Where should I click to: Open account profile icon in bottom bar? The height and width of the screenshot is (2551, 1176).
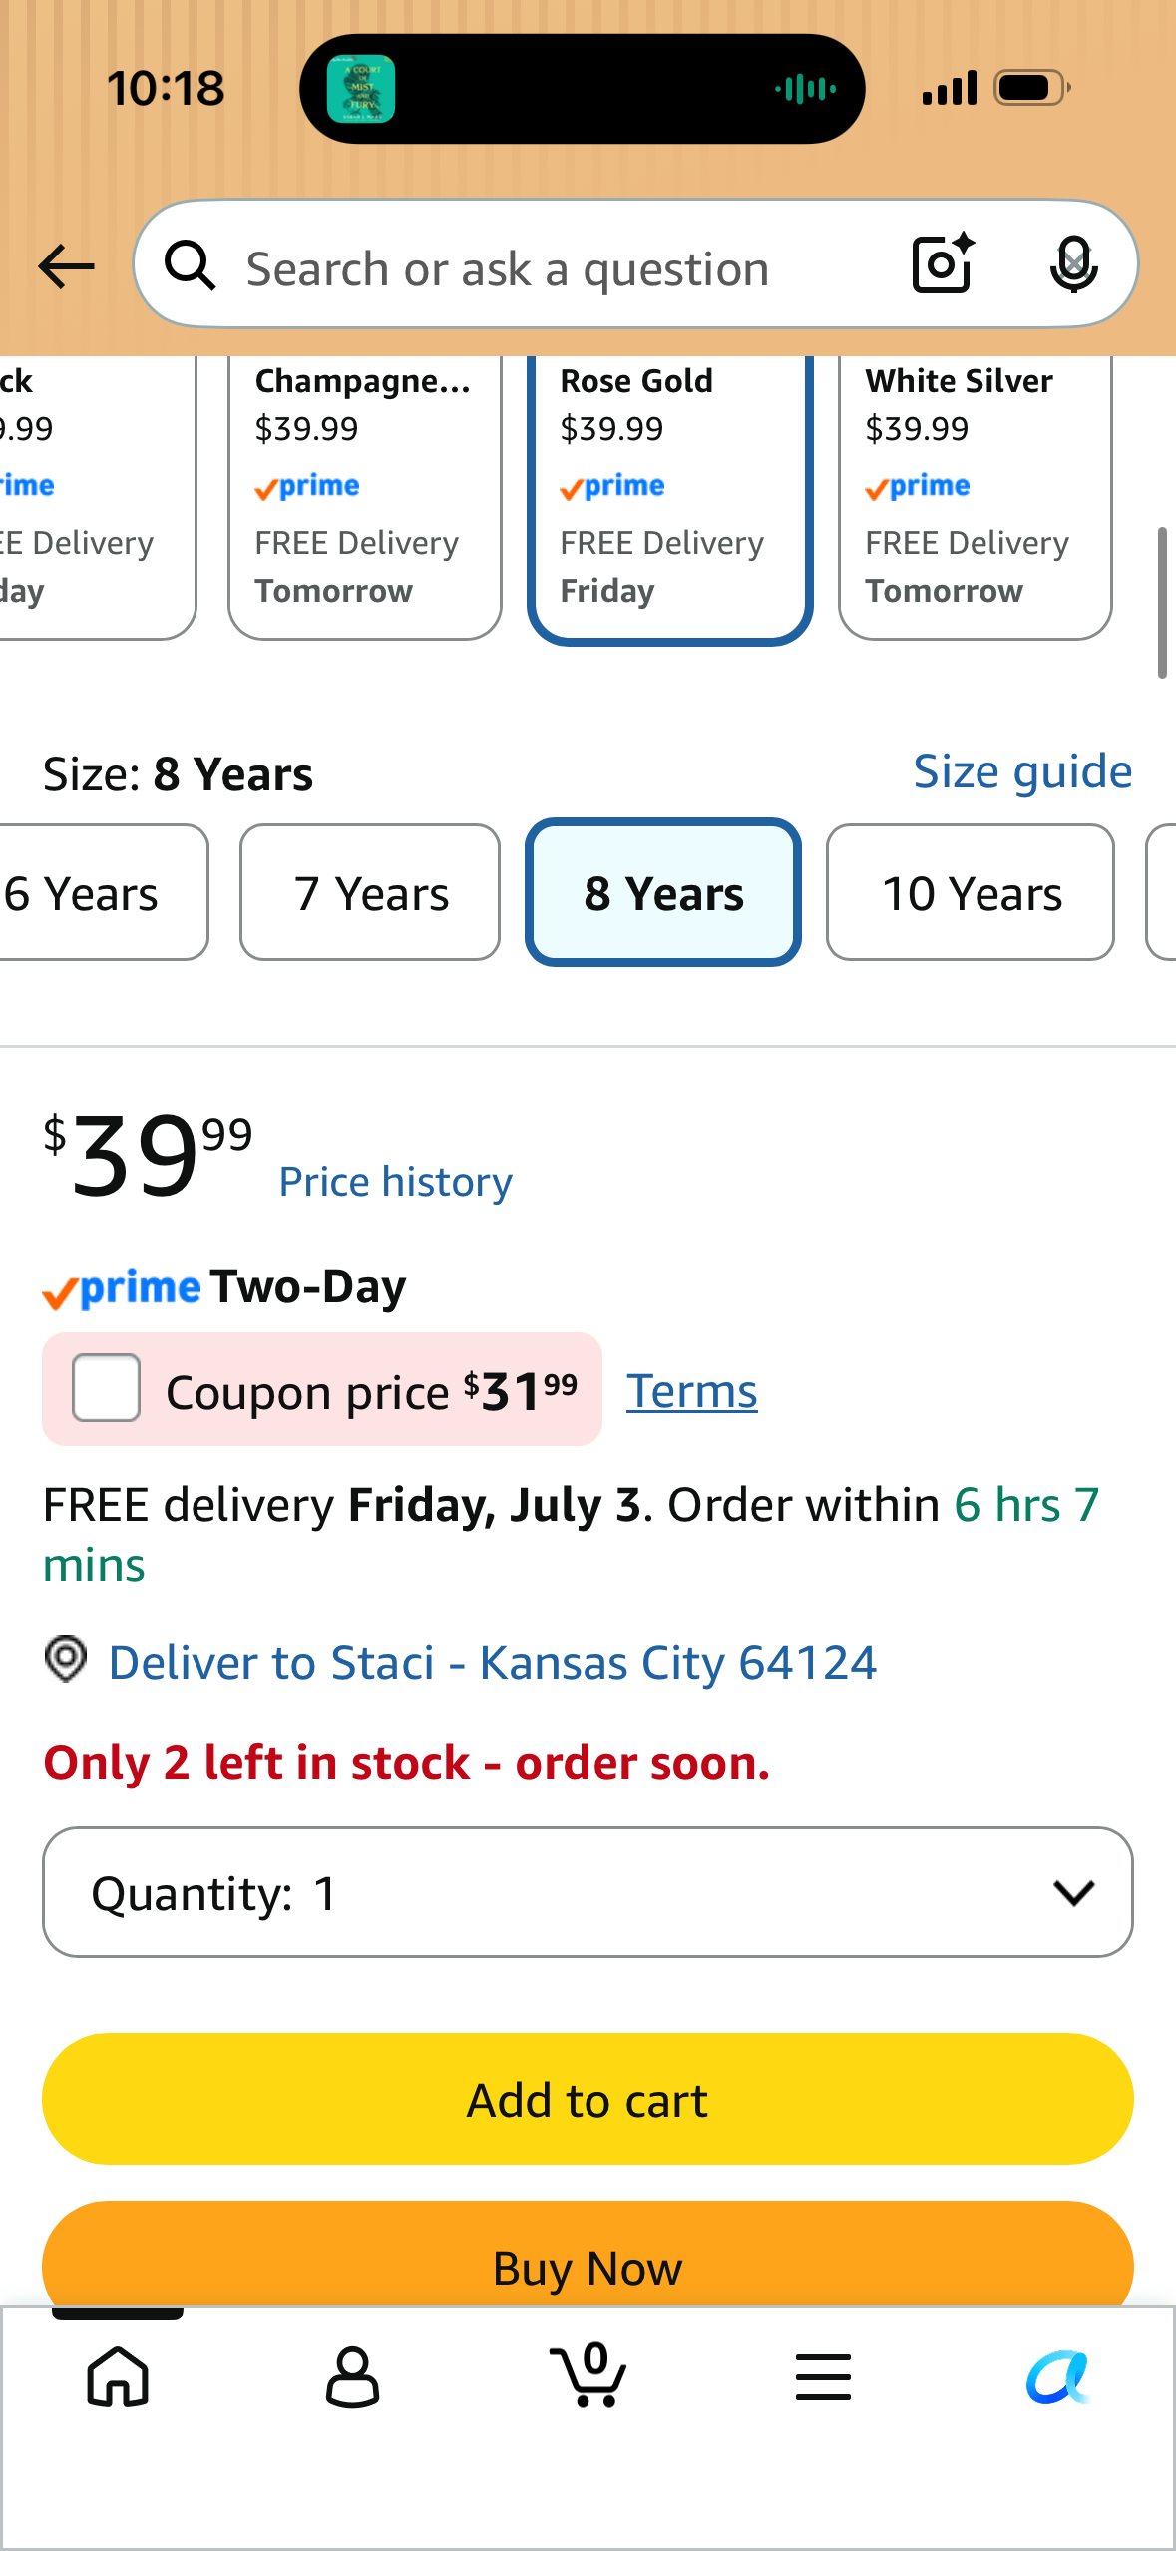pos(352,2376)
